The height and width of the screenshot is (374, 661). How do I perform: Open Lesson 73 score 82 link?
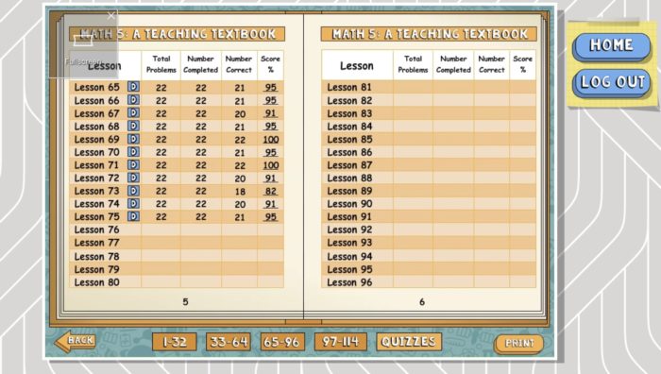270,191
